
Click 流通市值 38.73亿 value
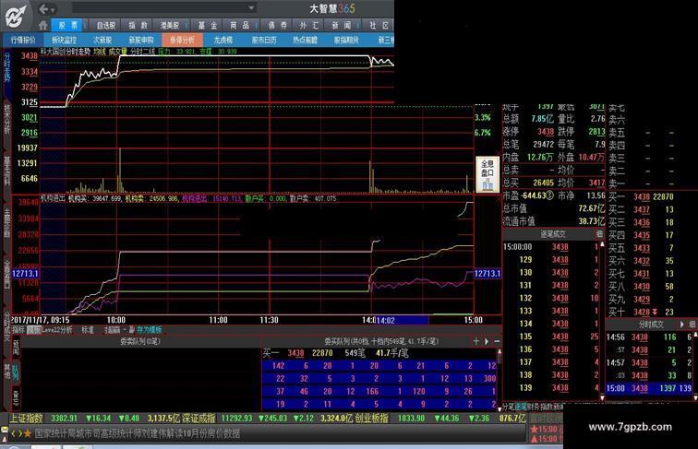tap(592, 221)
